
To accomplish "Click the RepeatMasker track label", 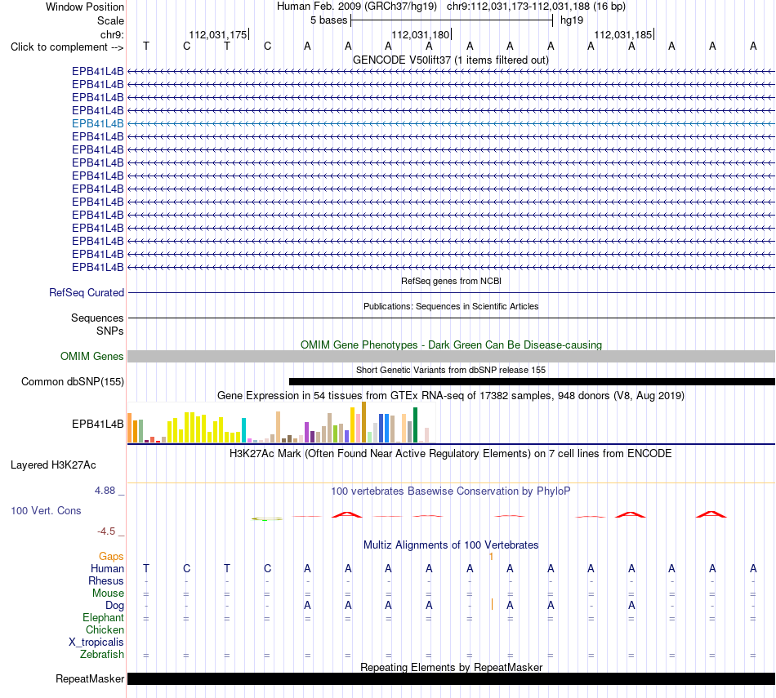I will 90,678.
